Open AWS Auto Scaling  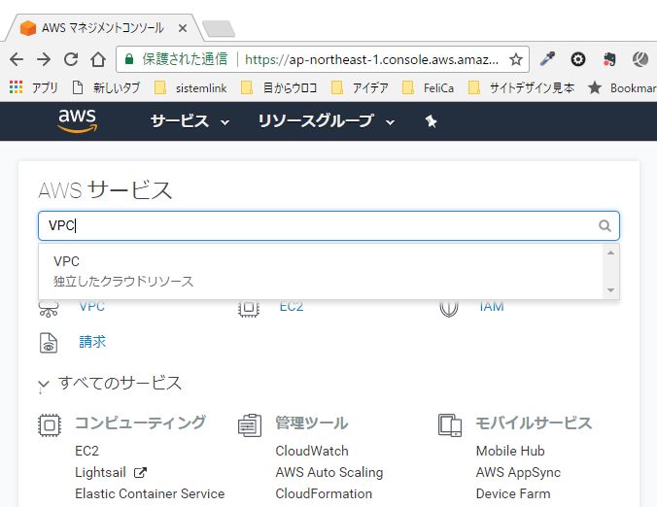click(x=329, y=472)
